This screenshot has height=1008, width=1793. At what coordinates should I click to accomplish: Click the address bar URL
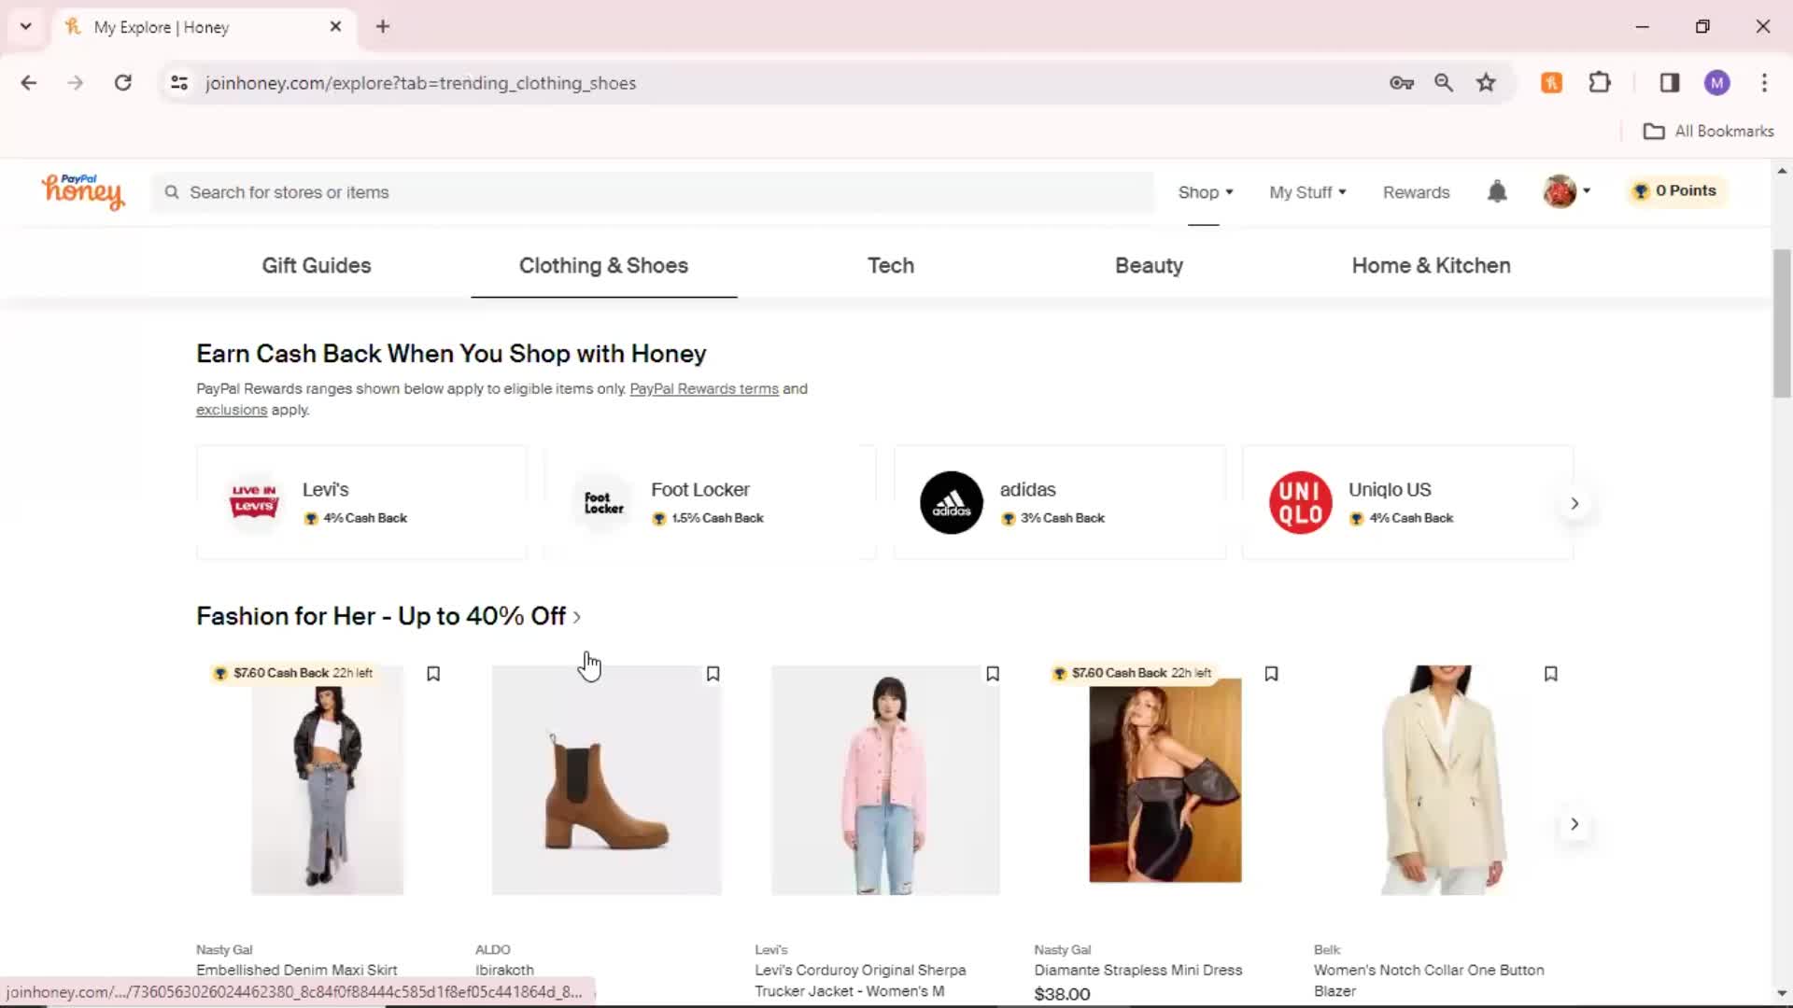pos(420,83)
